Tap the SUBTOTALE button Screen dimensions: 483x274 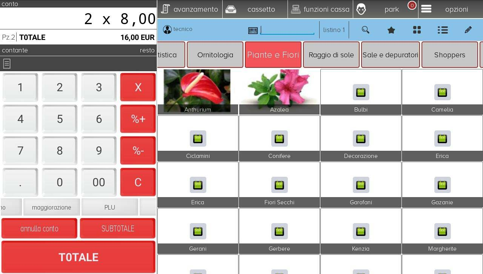click(118, 228)
